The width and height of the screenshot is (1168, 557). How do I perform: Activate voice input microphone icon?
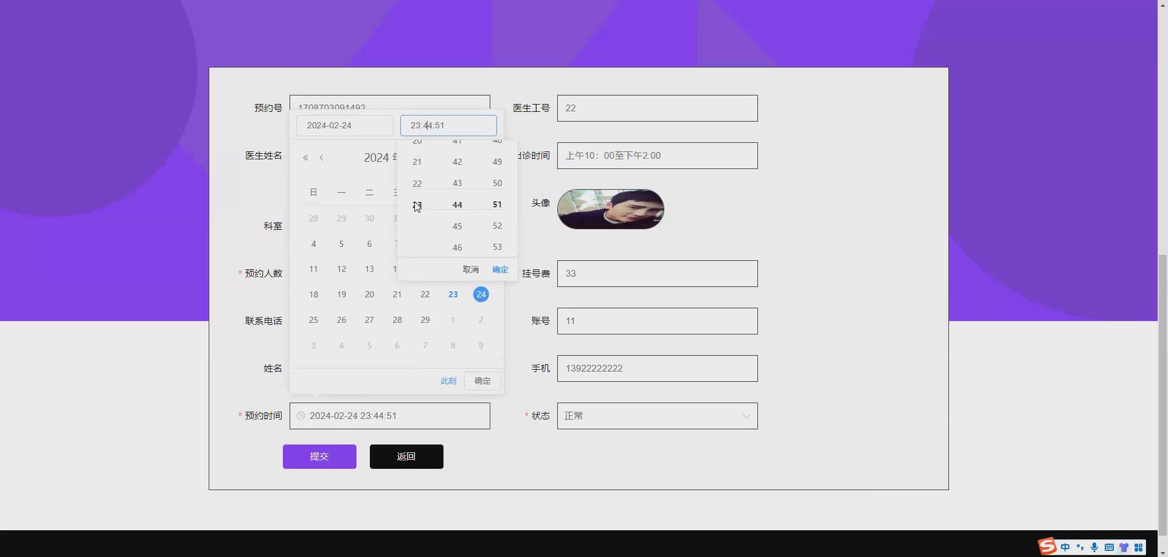pos(1094,547)
